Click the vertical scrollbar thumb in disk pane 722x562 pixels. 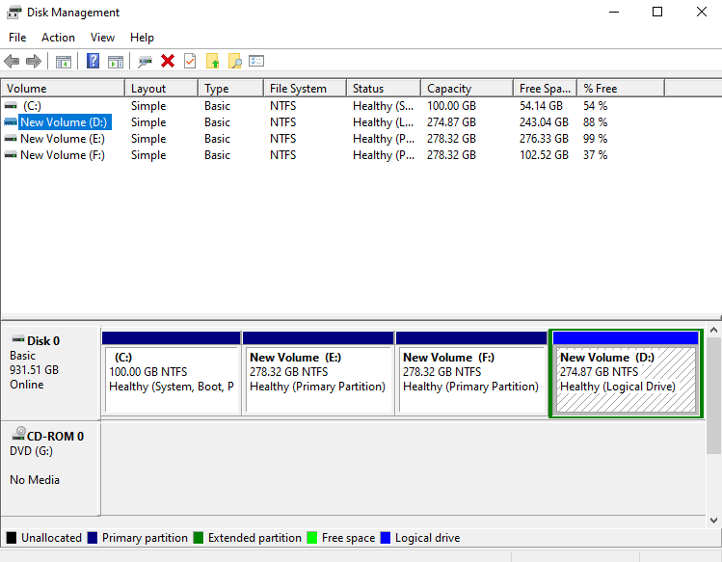[713, 395]
